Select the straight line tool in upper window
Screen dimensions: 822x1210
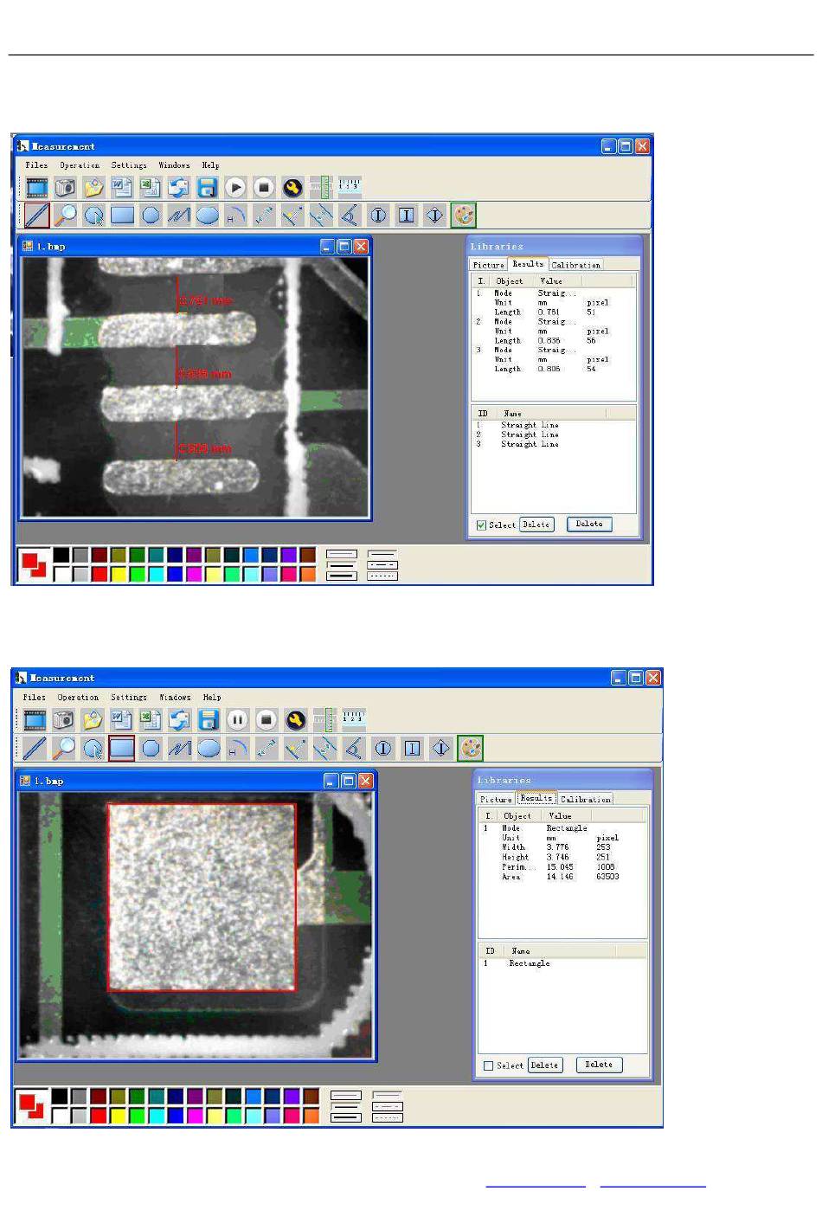[36, 215]
